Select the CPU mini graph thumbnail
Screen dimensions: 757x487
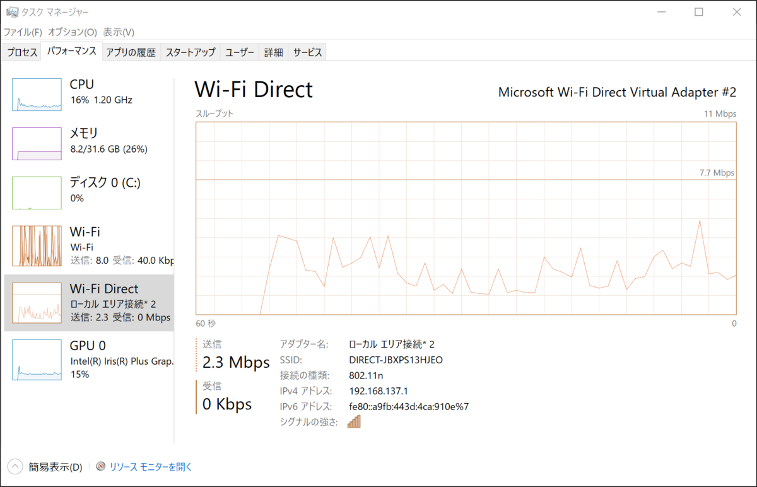37,95
